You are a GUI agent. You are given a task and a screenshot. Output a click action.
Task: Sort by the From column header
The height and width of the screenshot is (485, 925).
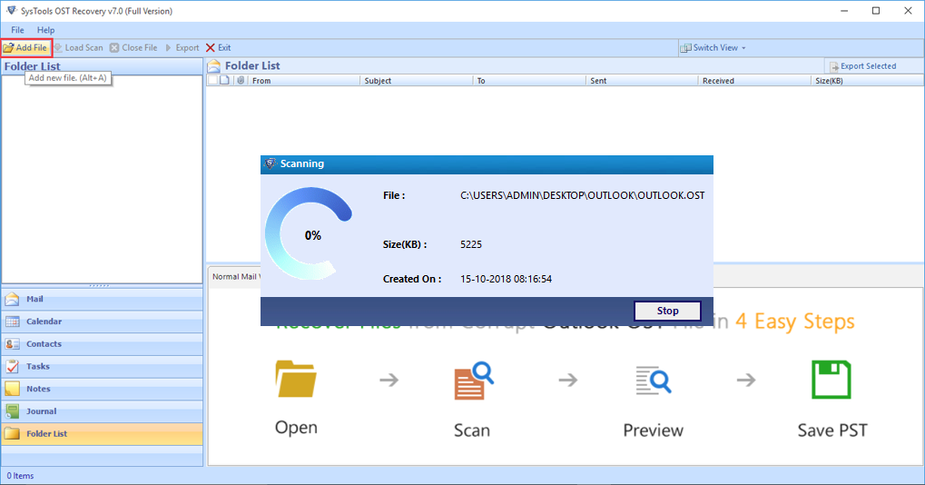pyautogui.click(x=304, y=81)
